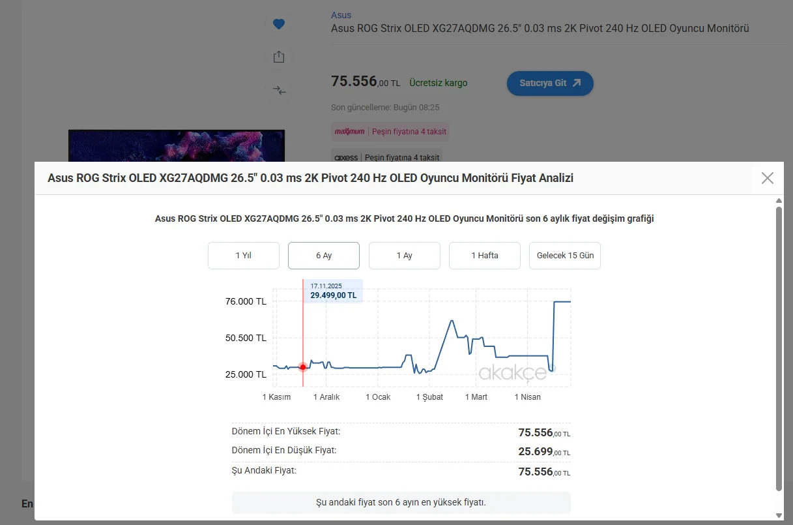
Task: Click the Axess installment badge
Action: click(x=386, y=157)
